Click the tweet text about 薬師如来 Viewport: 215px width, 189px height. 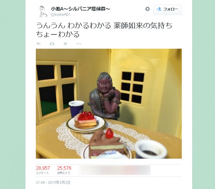coord(104,30)
